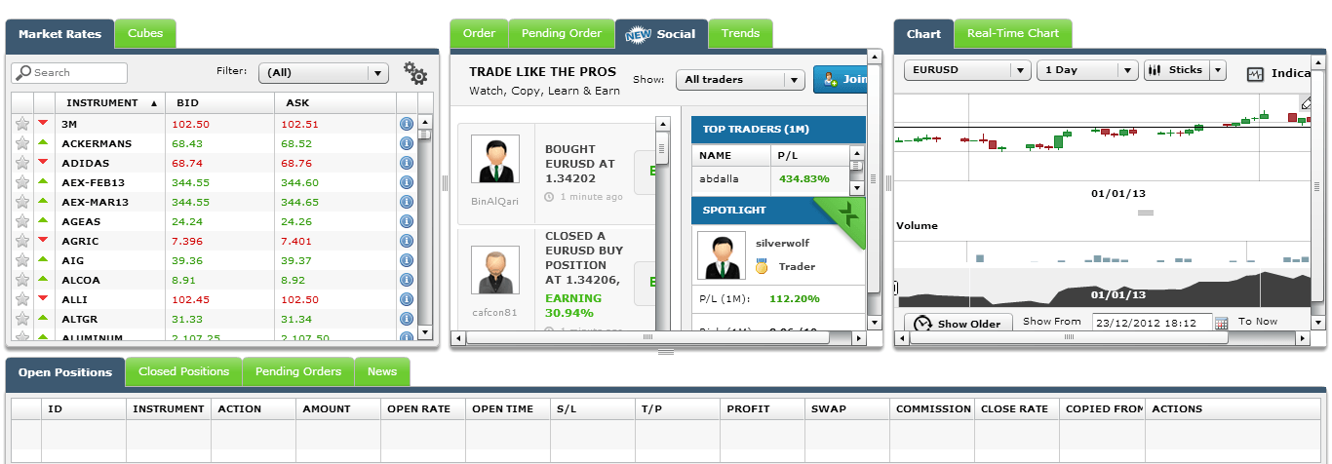Open info icon for ADIDAS
The image size is (1332, 464).
[x=407, y=163]
